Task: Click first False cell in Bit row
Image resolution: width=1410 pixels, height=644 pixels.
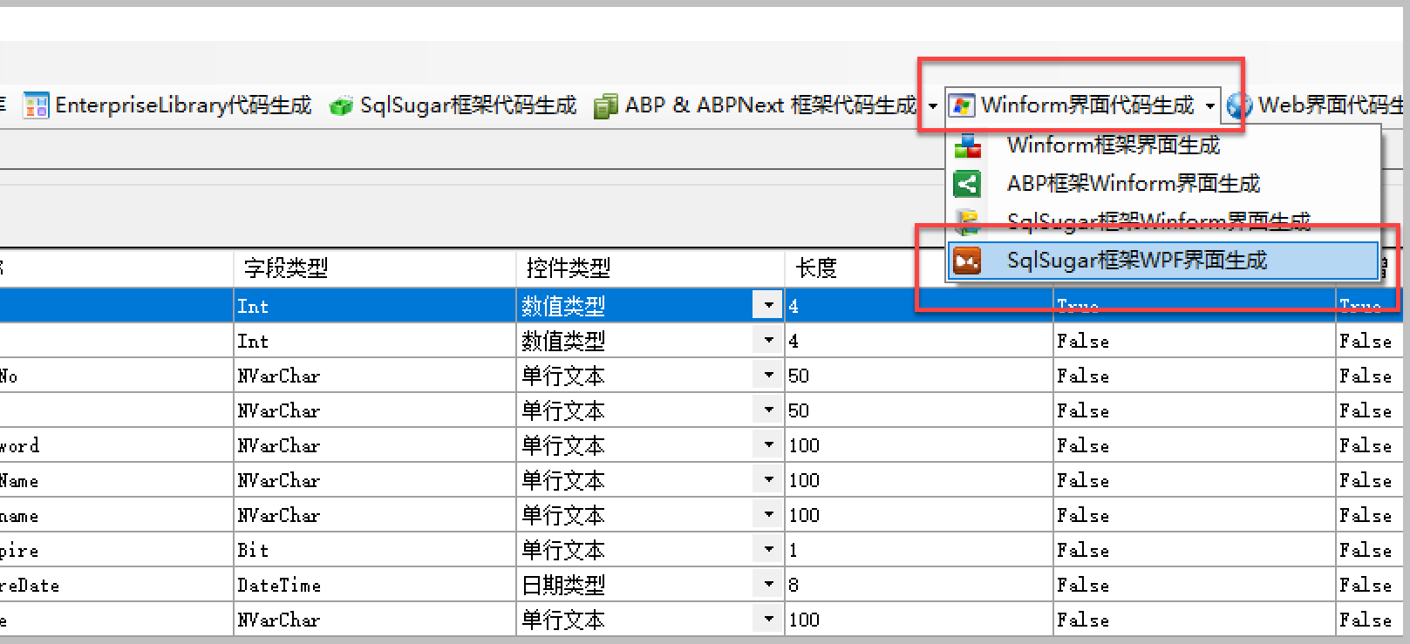Action: point(1195,550)
